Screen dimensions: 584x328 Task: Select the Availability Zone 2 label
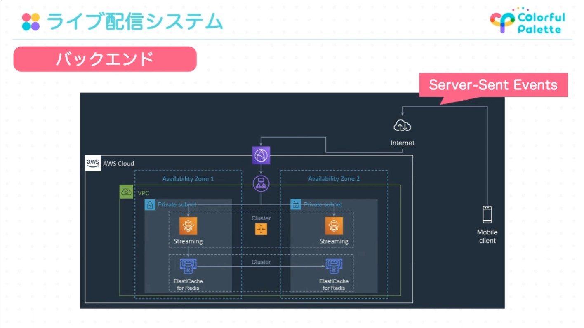334,179
